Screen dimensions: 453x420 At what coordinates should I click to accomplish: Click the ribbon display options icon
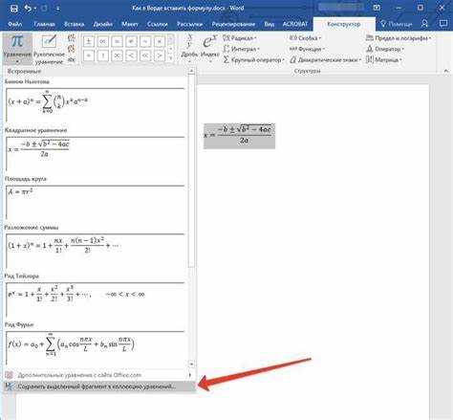point(377,8)
